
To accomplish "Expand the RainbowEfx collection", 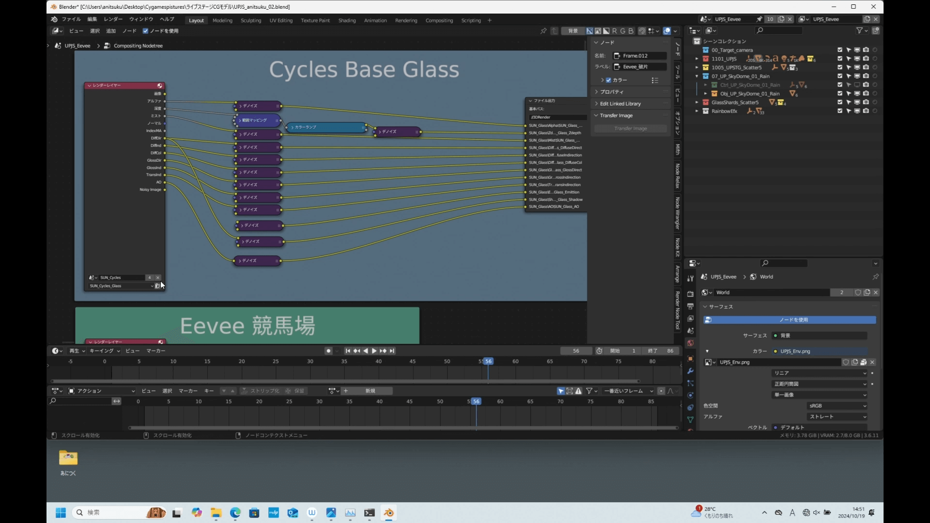I will (697, 111).
